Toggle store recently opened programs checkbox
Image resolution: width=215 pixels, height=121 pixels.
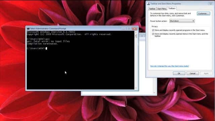click(x=153, y=30)
